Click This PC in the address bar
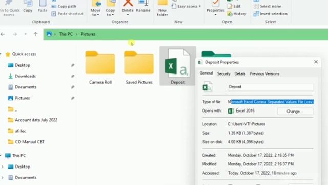The image size is (328, 185). [66, 34]
